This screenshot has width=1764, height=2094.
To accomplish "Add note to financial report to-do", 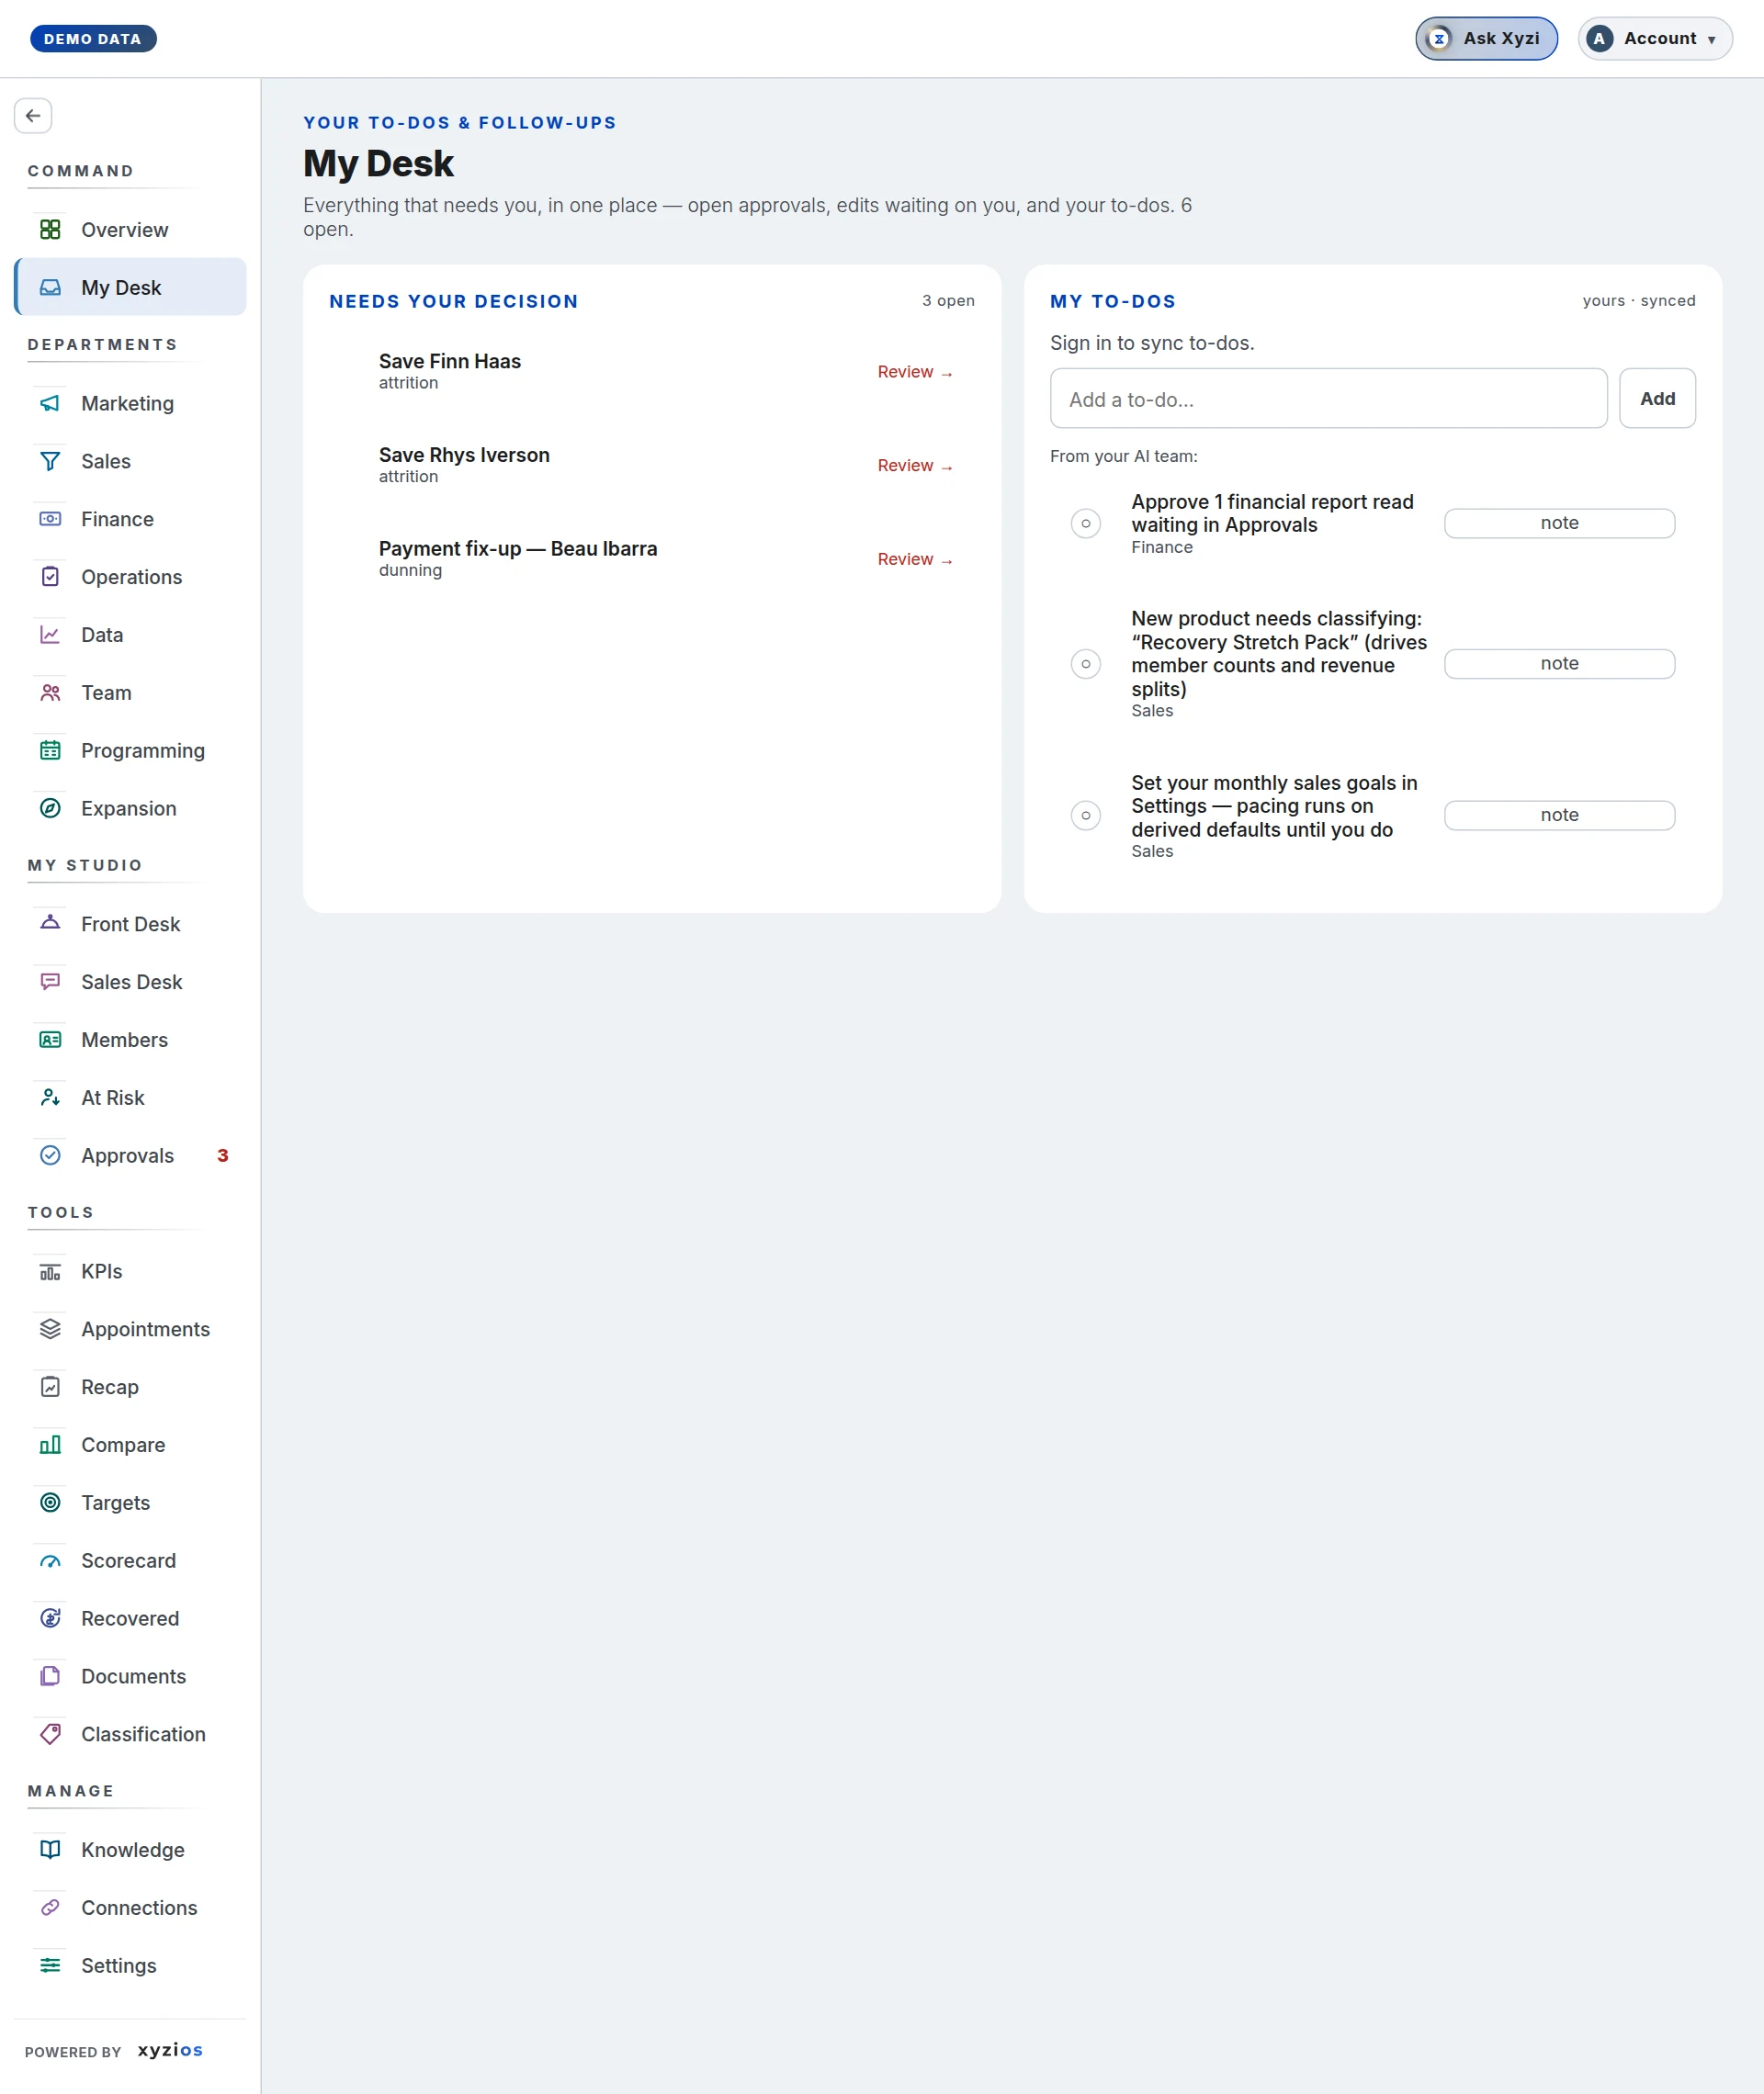I will tap(1559, 523).
